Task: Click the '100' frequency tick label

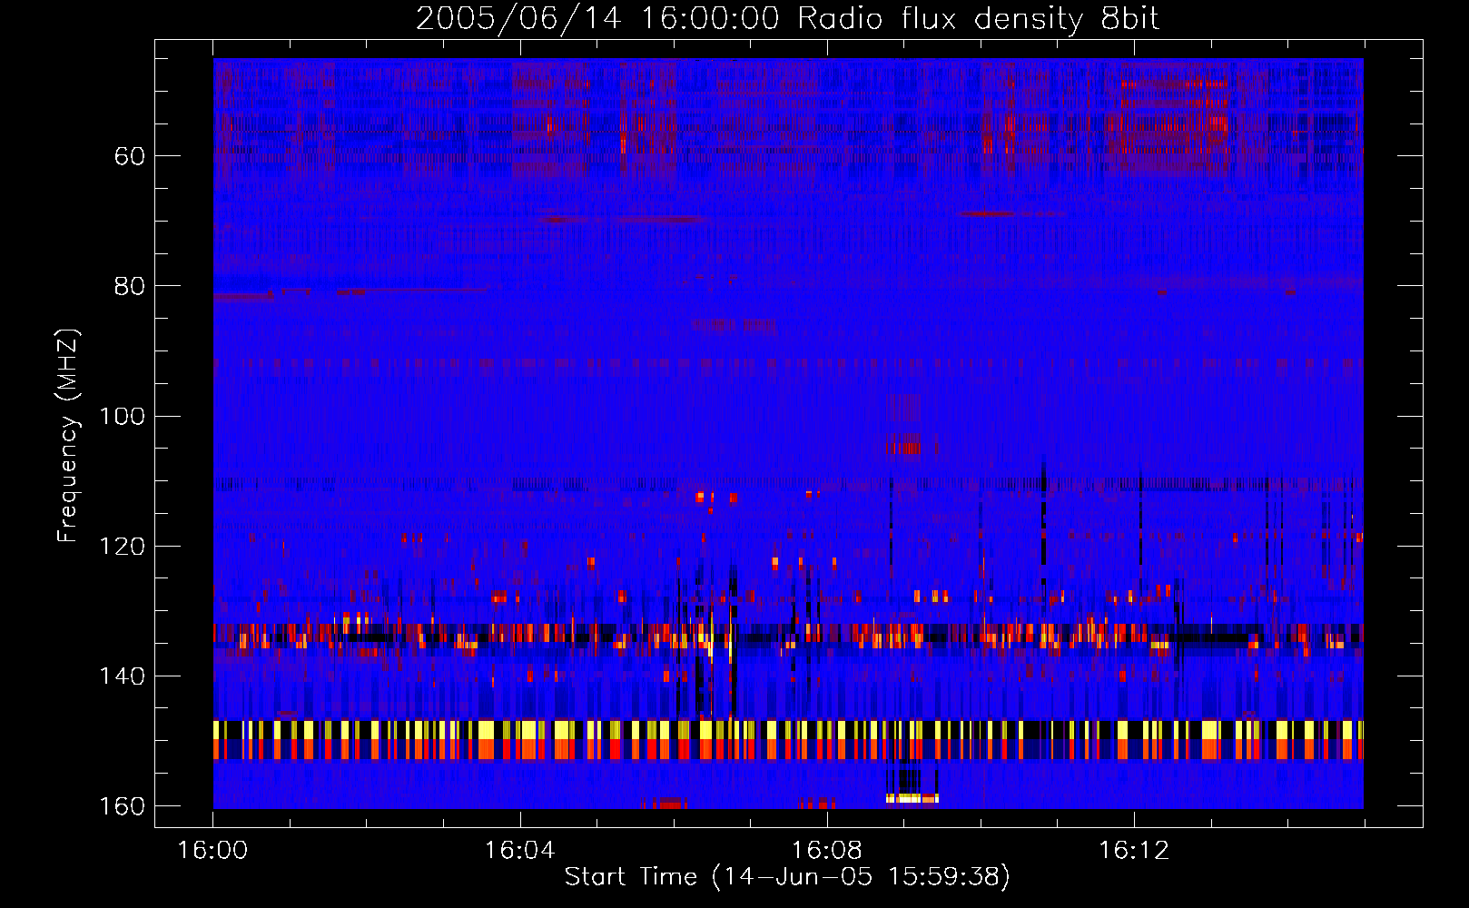Action: click(x=122, y=416)
